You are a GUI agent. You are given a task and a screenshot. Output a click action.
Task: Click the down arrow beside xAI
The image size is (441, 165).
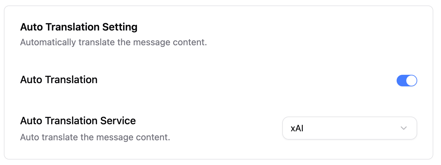click(404, 128)
